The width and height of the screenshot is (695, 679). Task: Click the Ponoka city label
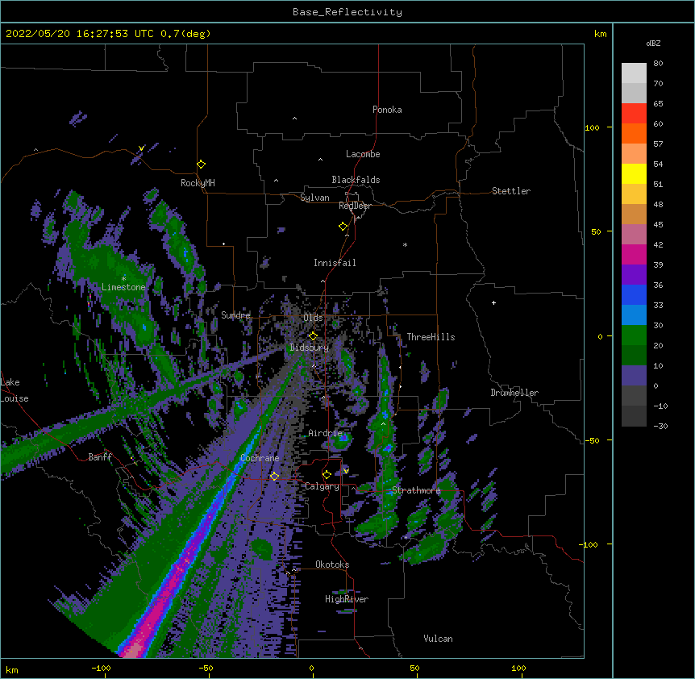coord(387,110)
